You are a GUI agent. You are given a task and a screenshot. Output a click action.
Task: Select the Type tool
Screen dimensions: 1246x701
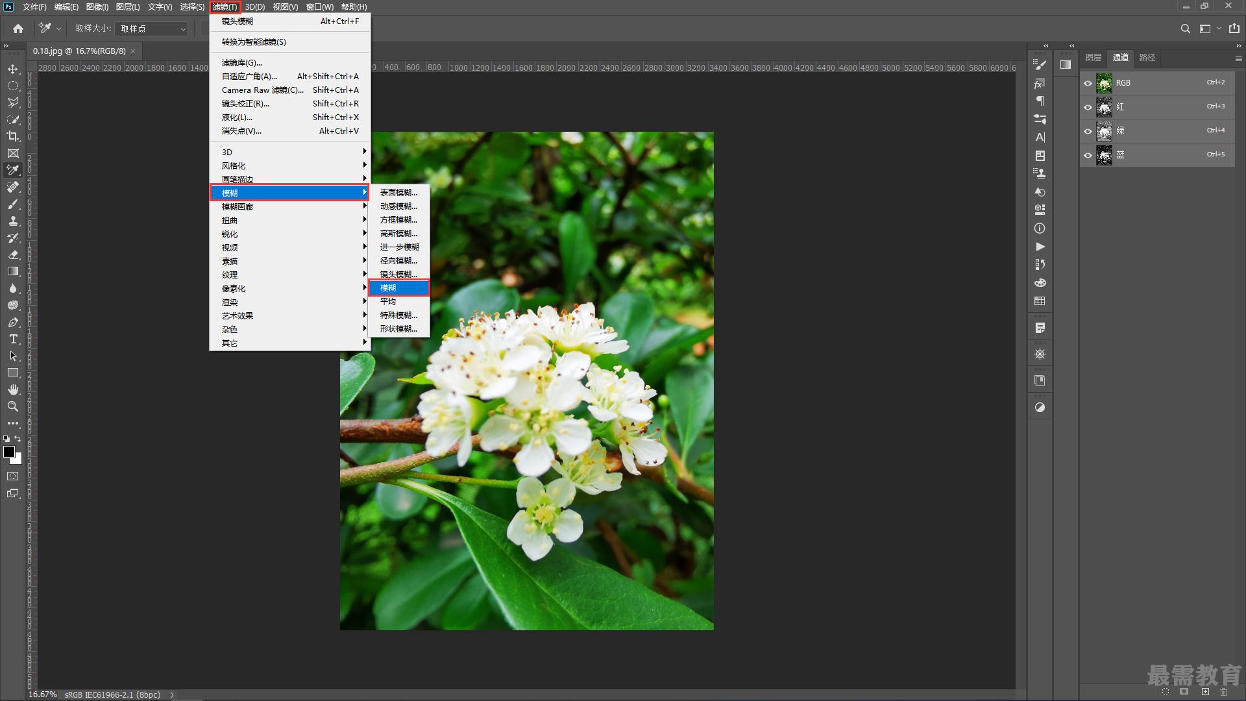pyautogui.click(x=13, y=339)
